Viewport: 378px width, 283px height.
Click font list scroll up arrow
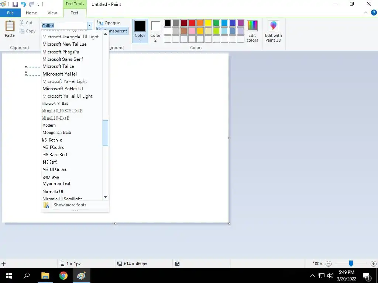tap(105, 34)
